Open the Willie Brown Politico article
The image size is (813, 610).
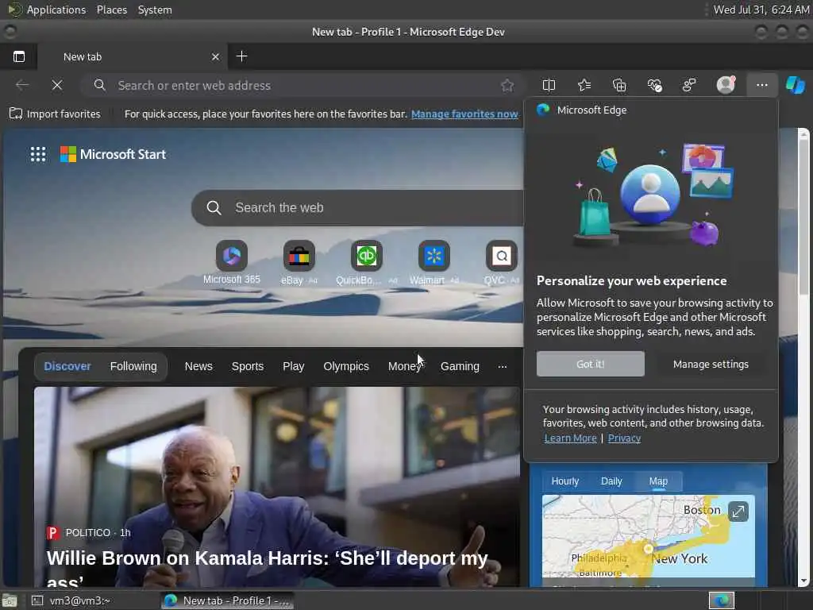tap(277, 487)
